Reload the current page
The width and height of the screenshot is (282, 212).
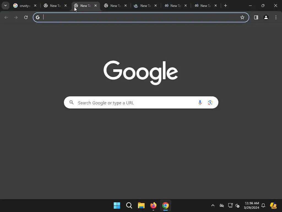[x=26, y=17]
